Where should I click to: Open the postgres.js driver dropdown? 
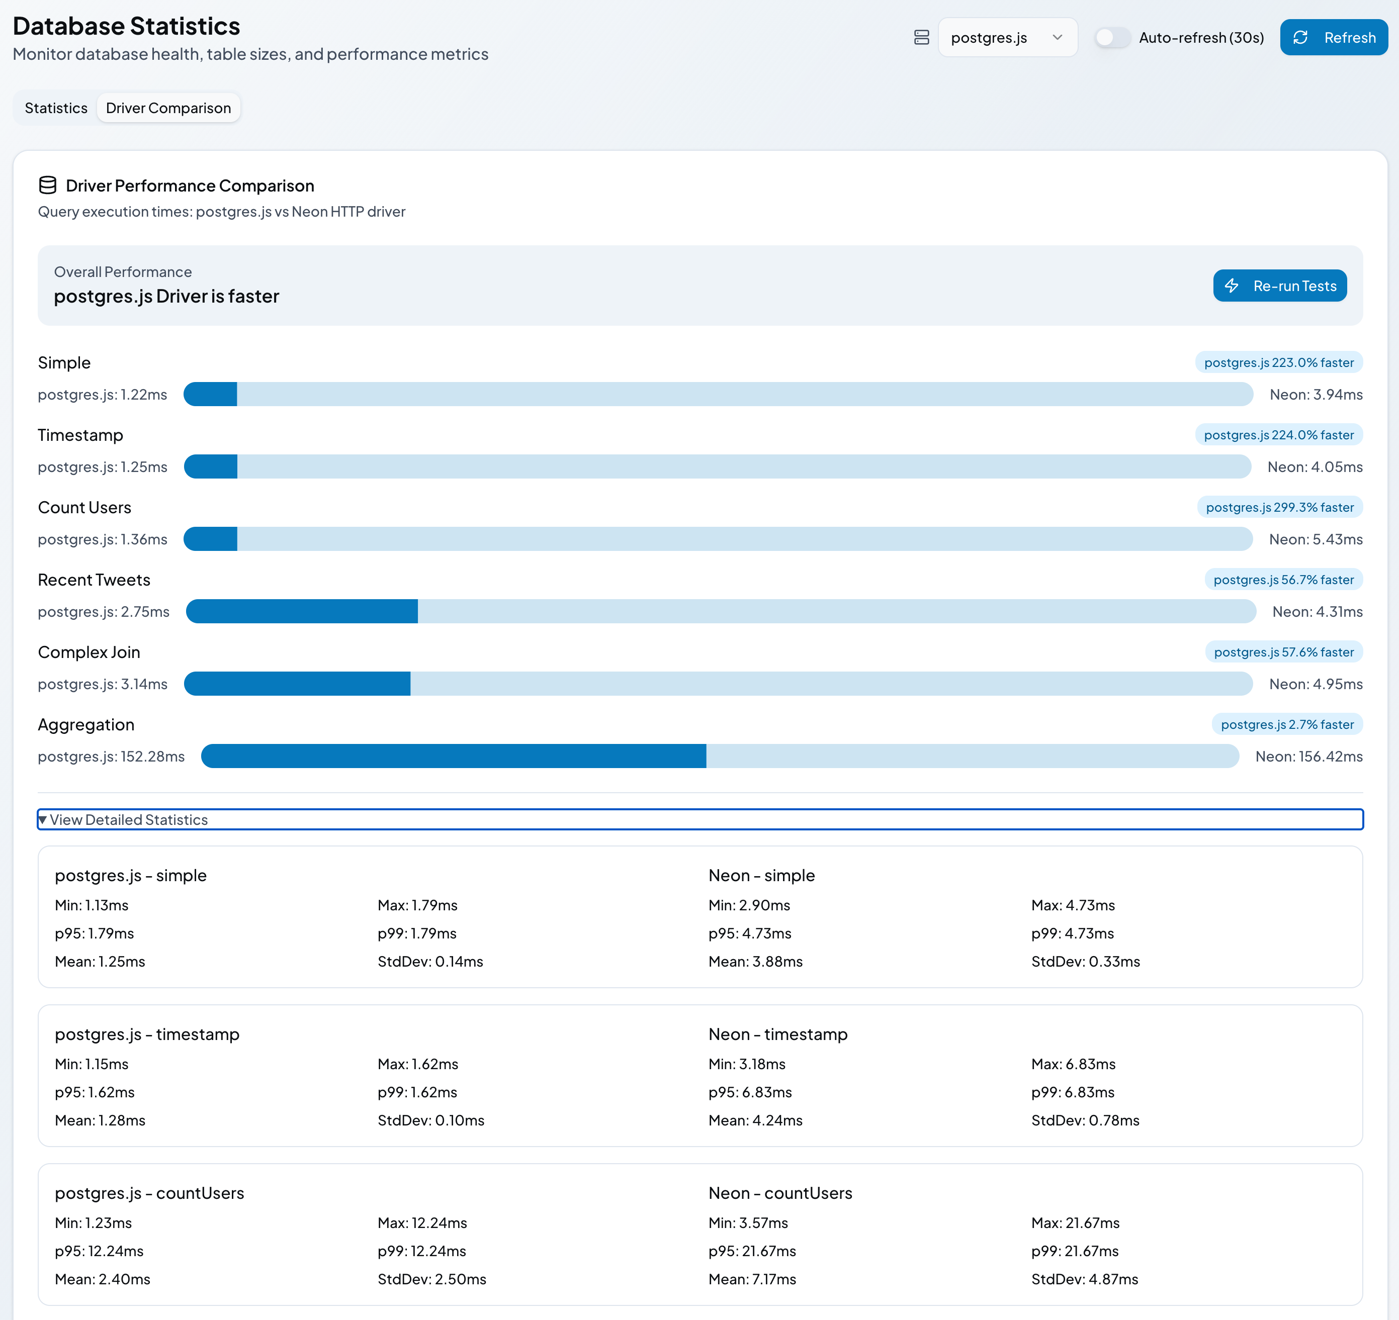click(x=1008, y=37)
